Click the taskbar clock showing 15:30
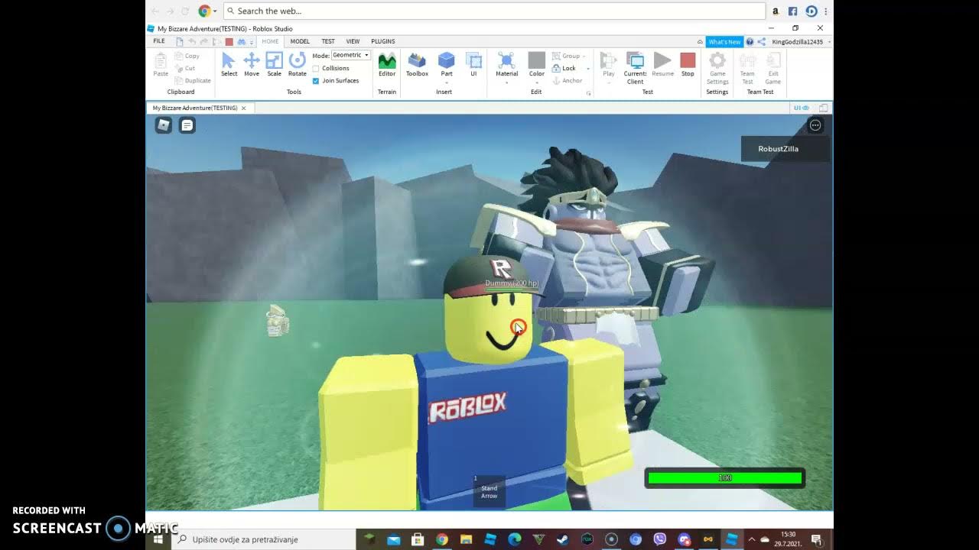 pos(788,539)
